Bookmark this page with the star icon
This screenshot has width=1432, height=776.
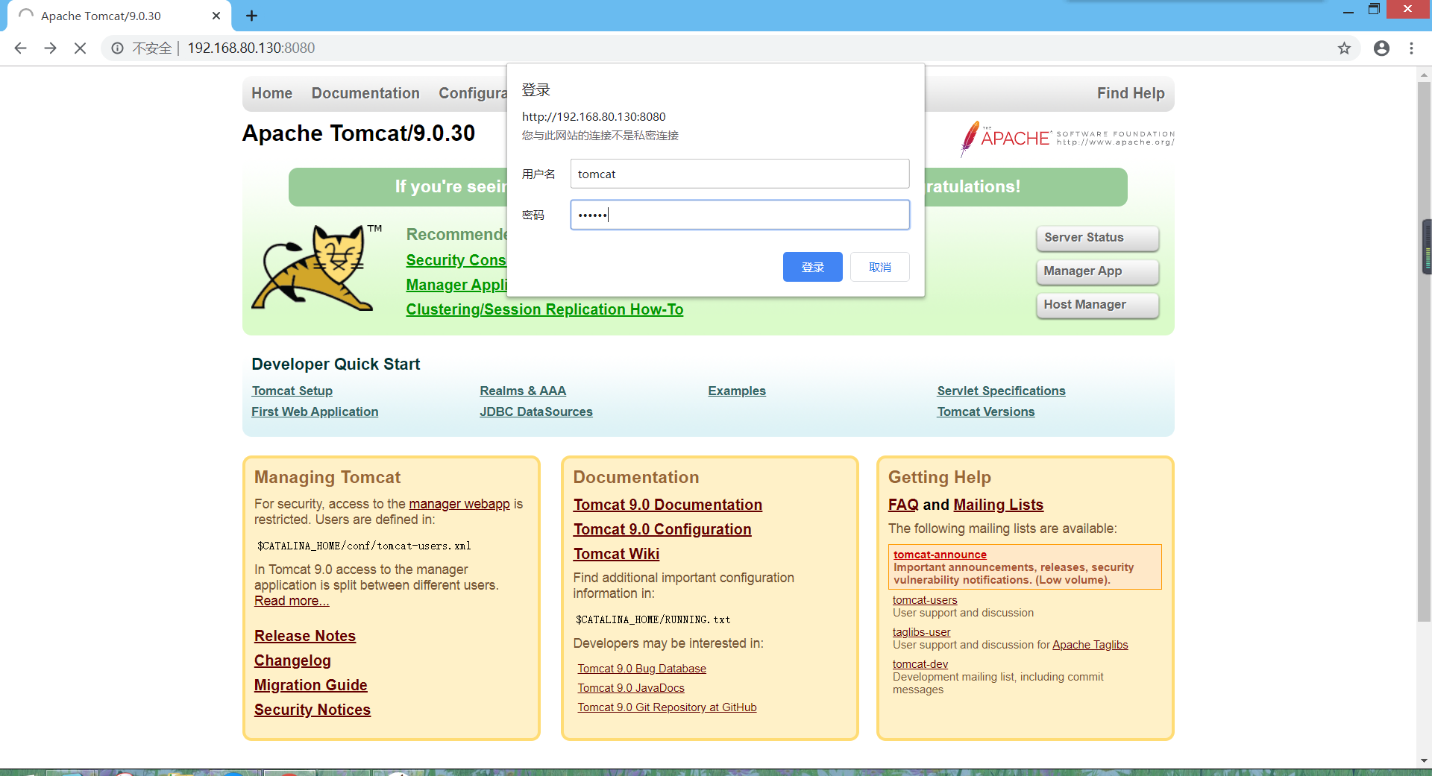click(x=1344, y=48)
